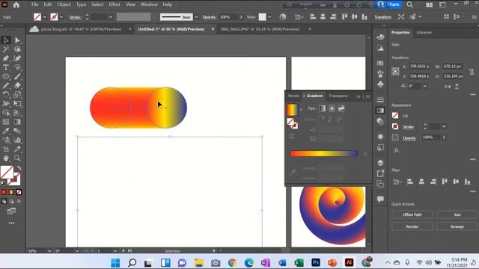
Task: Open Gradient panel menu (hamburger icon)
Action: (x=367, y=96)
